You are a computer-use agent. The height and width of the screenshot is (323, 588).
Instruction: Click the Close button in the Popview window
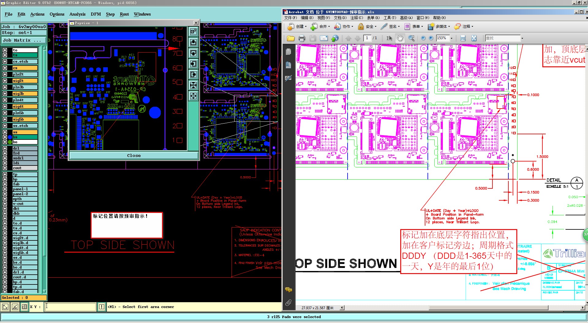pyautogui.click(x=134, y=156)
